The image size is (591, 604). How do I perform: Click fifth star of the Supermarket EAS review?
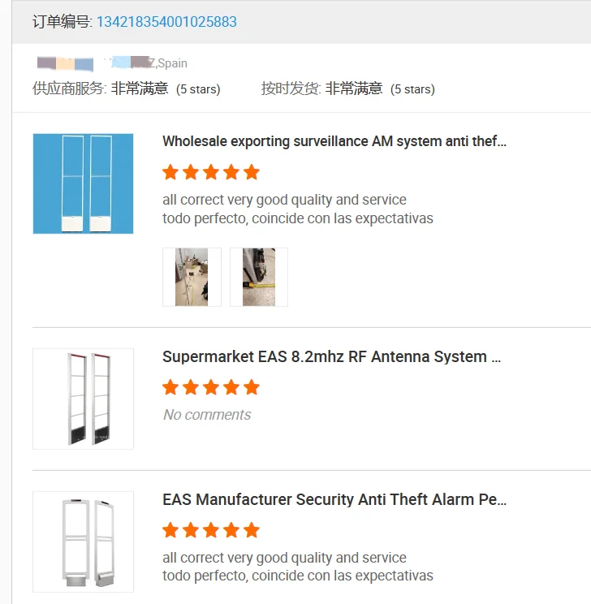[x=252, y=387]
